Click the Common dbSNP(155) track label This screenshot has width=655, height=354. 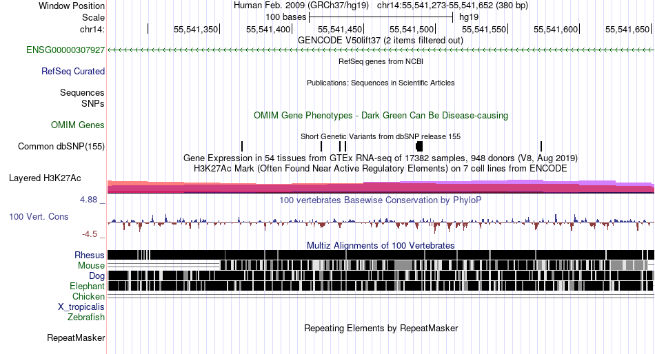pyautogui.click(x=61, y=147)
